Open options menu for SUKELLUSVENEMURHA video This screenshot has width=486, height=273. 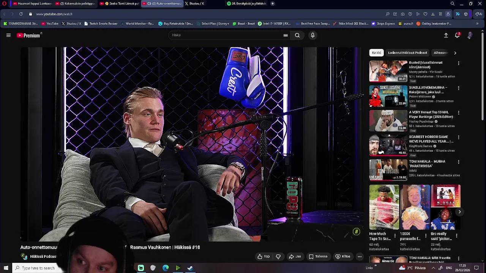pyautogui.click(x=459, y=88)
